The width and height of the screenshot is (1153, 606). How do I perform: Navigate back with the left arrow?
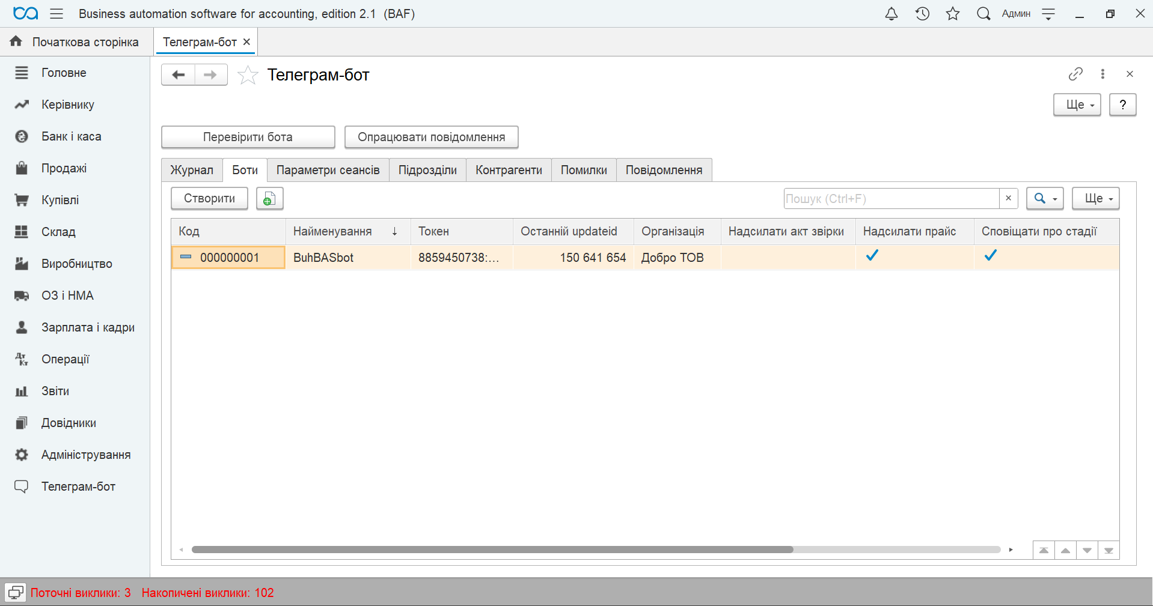(178, 74)
